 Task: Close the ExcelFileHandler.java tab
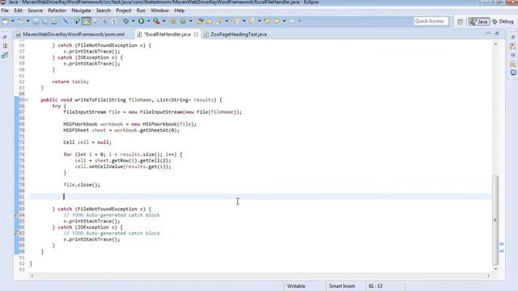click(x=196, y=34)
